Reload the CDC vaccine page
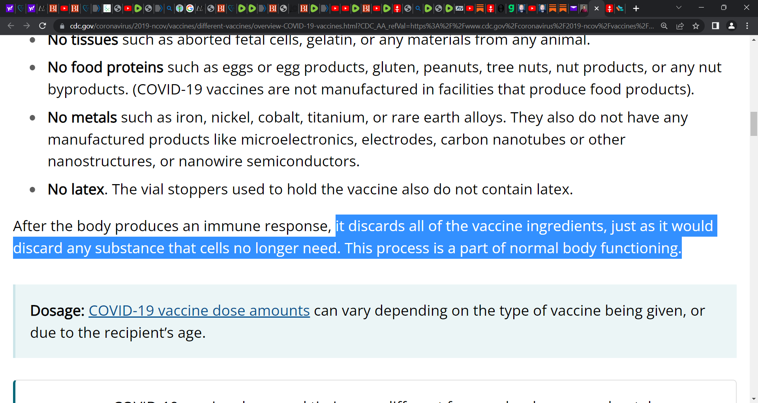This screenshot has width=758, height=403. (43, 26)
